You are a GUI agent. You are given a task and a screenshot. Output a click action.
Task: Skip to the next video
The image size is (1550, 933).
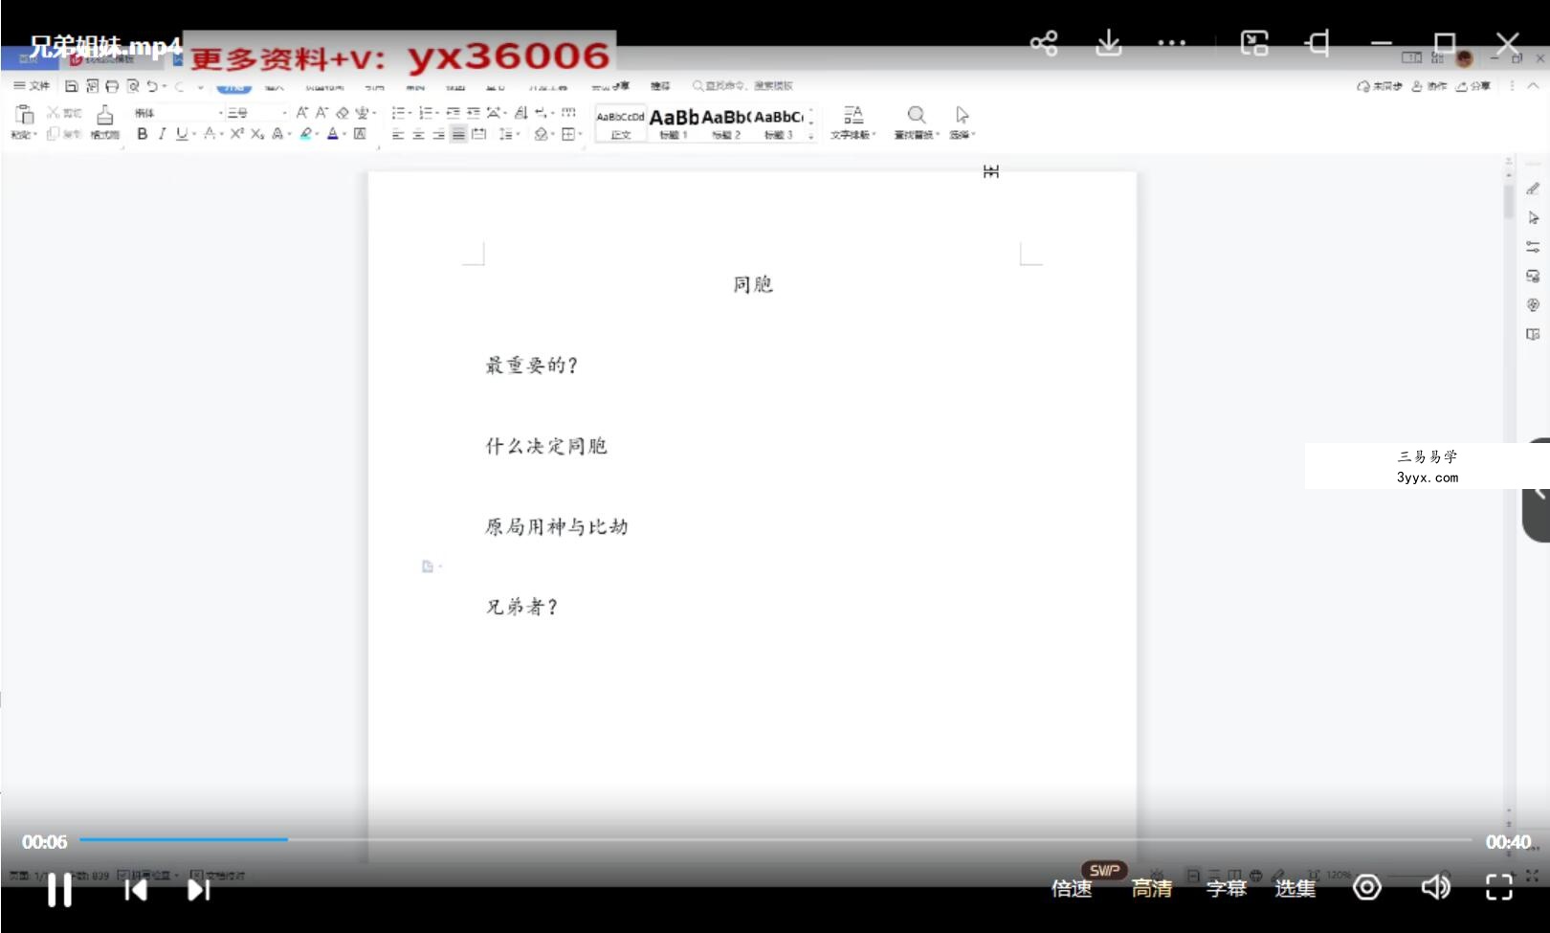click(x=198, y=890)
